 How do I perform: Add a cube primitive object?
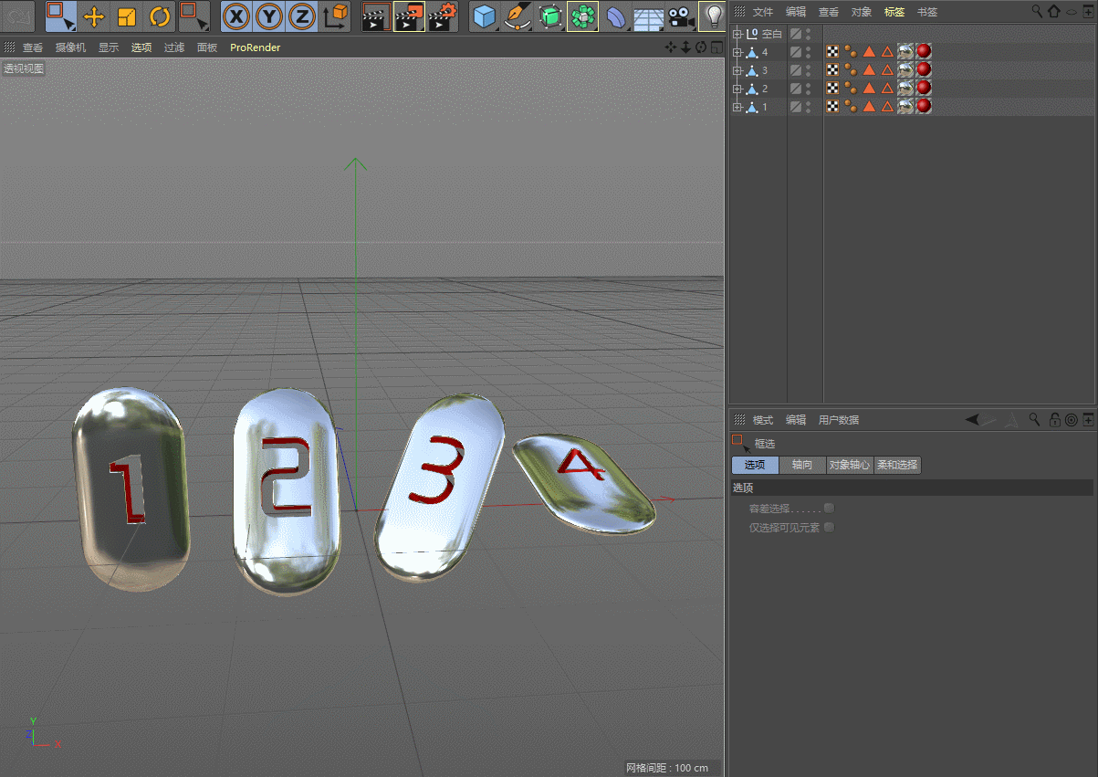[485, 16]
